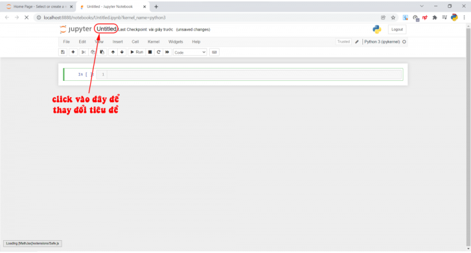Click the Logout button
The image size is (471, 253).
point(397,29)
